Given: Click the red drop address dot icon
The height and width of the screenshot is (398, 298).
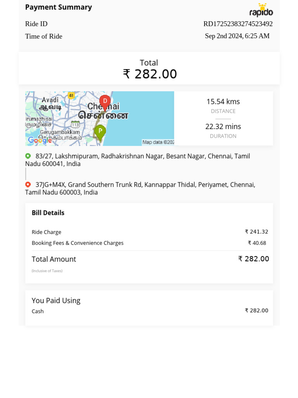Looking at the screenshot, I should coord(28,185).
